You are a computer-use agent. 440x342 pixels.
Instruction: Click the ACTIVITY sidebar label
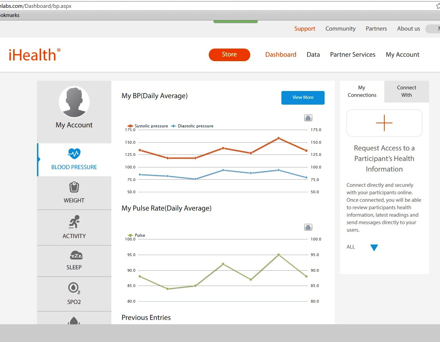(74, 236)
